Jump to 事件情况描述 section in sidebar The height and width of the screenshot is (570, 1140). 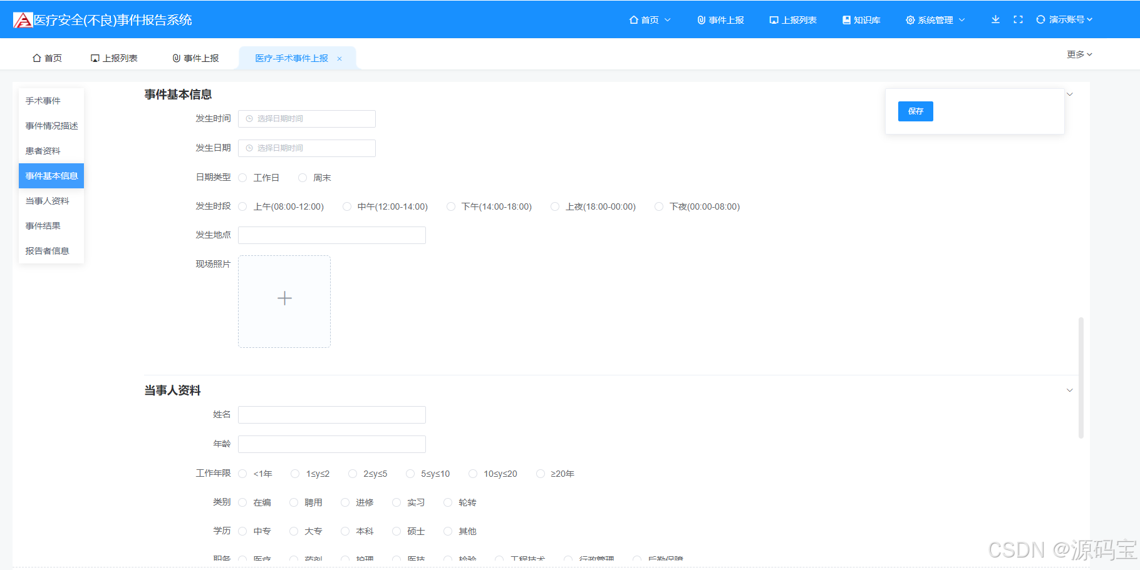(x=51, y=126)
